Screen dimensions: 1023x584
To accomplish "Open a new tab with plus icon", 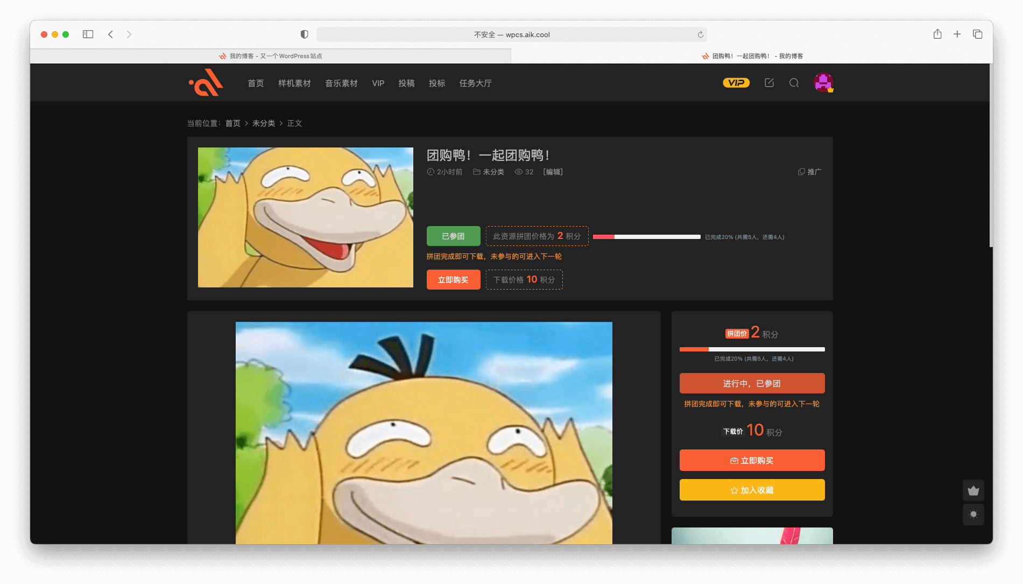I will click(957, 34).
